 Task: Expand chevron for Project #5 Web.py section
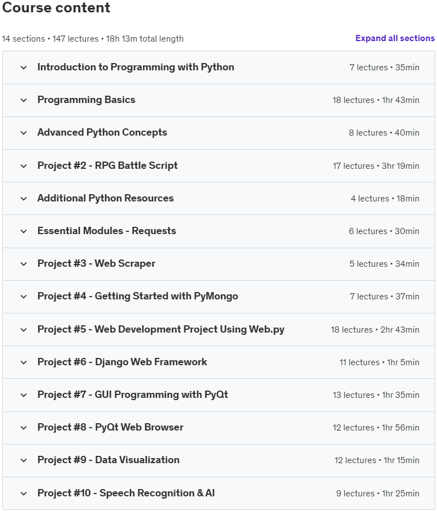(24, 329)
